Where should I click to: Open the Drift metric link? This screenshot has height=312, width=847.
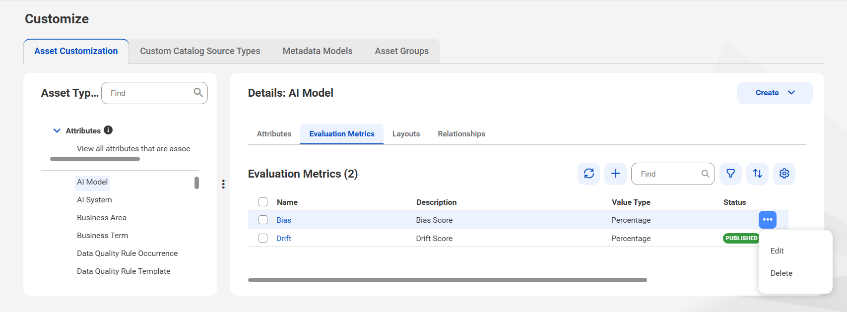284,239
